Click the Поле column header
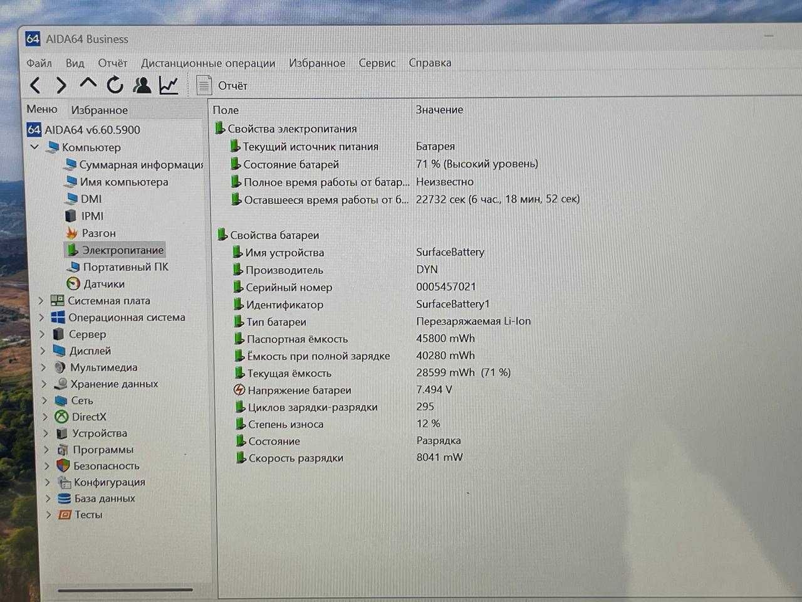Image resolution: width=802 pixels, height=602 pixels. 226,110
